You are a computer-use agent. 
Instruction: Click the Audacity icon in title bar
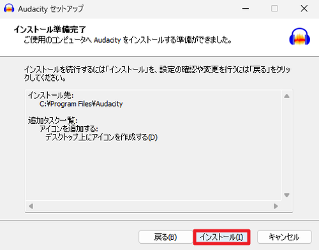(x=9, y=9)
